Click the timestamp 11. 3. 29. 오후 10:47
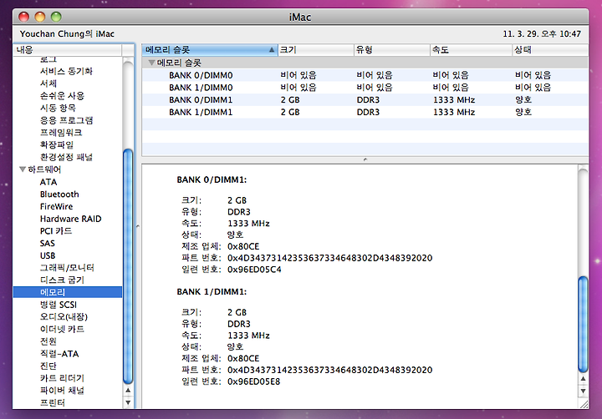This screenshot has width=602, height=419. (x=542, y=33)
